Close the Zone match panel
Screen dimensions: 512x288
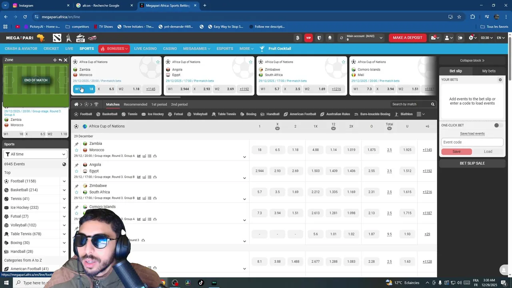(66, 60)
